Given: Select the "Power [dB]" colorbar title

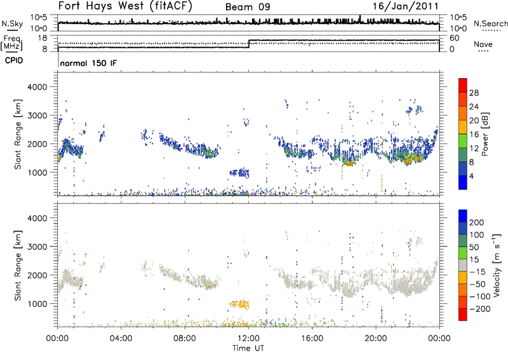Looking at the screenshot, I should [x=485, y=134].
